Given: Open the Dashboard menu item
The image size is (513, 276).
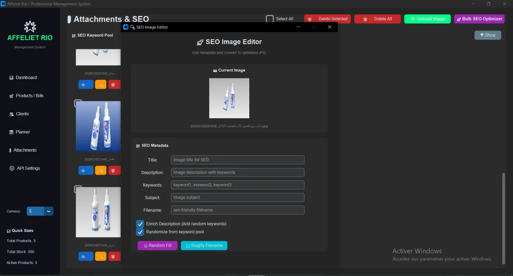Looking at the screenshot, I should [26, 78].
